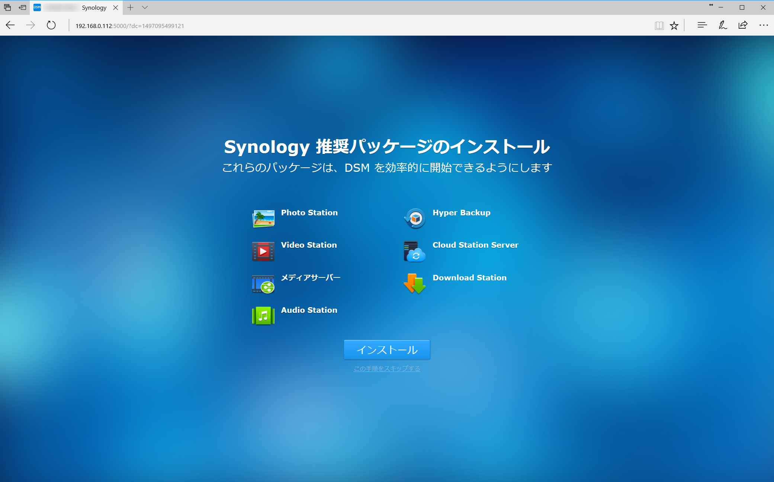774x482 pixels.
Task: Add page to favorites with star icon
Action: click(x=674, y=25)
